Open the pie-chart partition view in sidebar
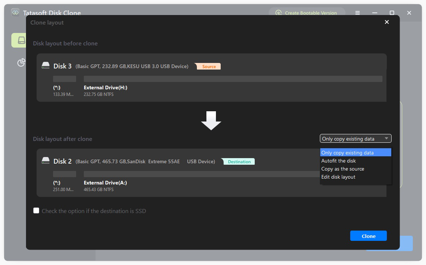The height and width of the screenshot is (265, 426). point(21,63)
